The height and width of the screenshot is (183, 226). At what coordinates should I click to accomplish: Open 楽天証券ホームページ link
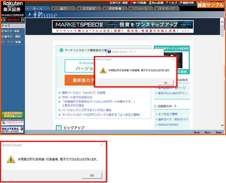pos(172,88)
